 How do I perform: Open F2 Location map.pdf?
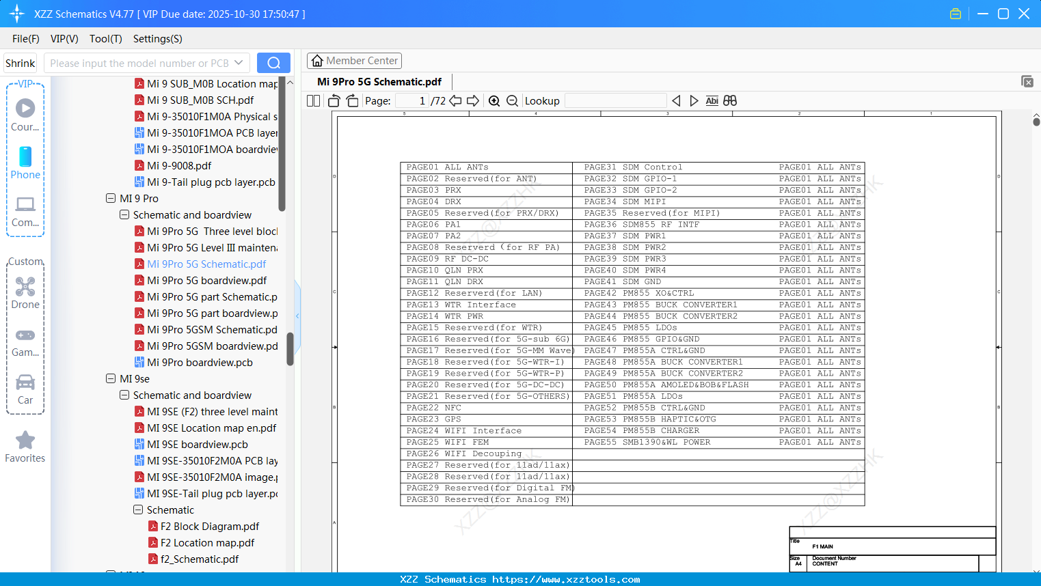207,543
